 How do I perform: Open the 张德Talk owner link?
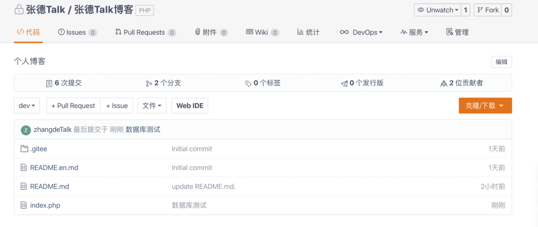[45, 10]
